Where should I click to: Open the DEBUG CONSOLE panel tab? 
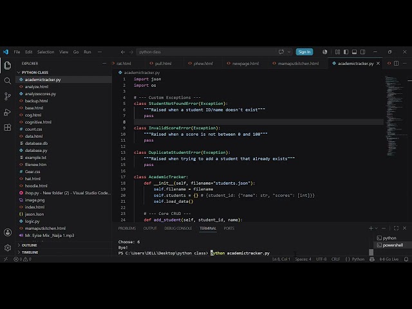178,229
